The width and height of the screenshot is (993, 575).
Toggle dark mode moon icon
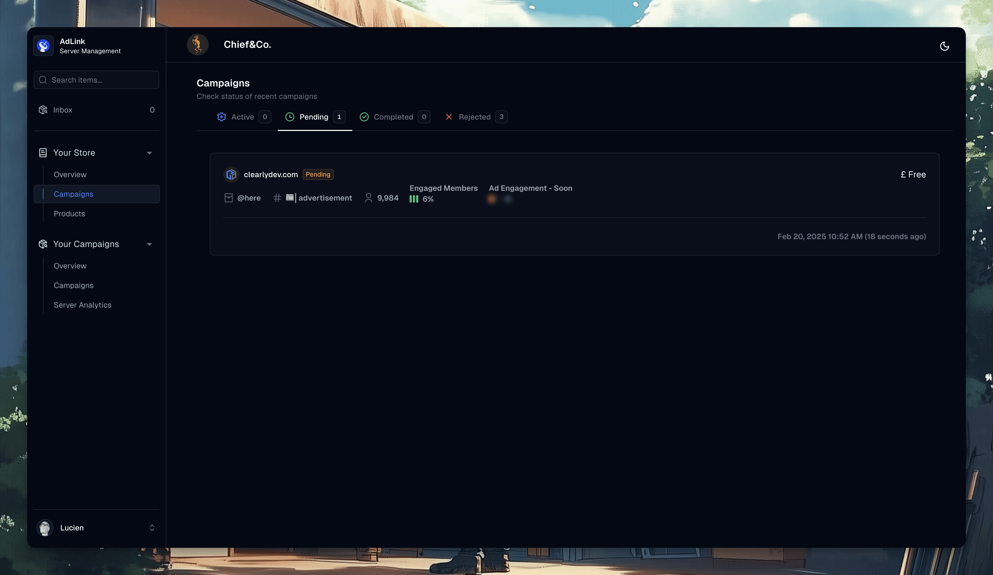tap(944, 46)
